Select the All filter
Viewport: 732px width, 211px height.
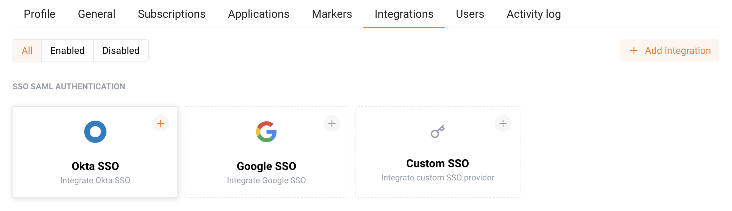27,51
